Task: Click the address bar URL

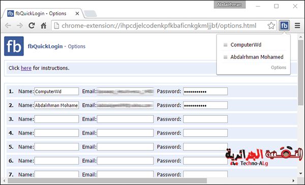Action: point(159,26)
